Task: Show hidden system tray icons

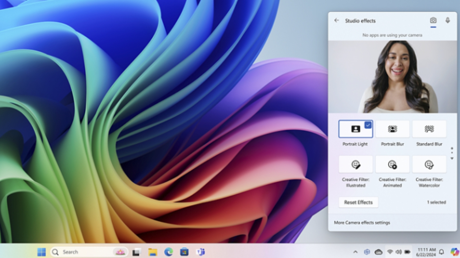Action: pos(355,252)
